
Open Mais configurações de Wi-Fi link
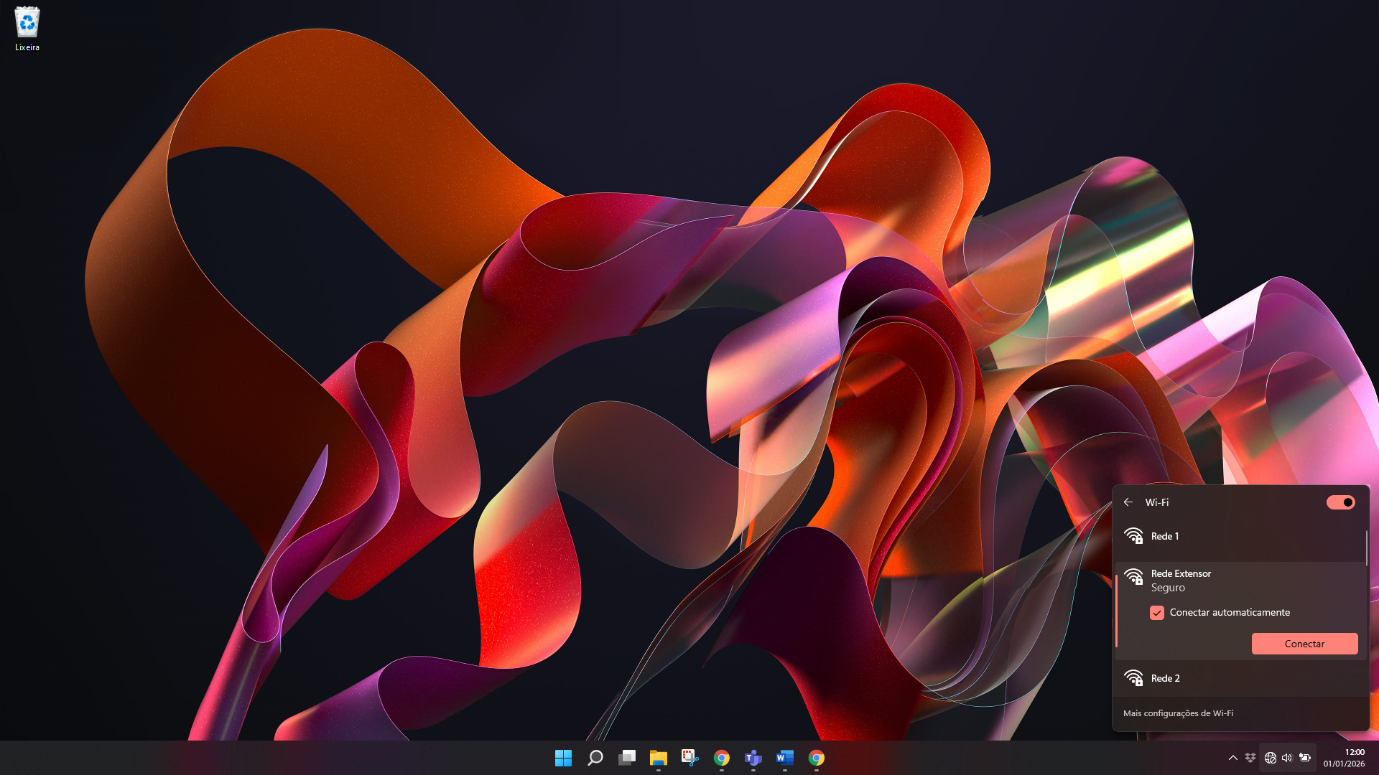pyautogui.click(x=1178, y=713)
